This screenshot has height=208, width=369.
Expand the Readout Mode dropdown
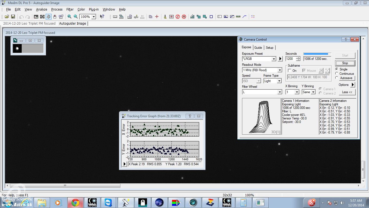(280, 70)
